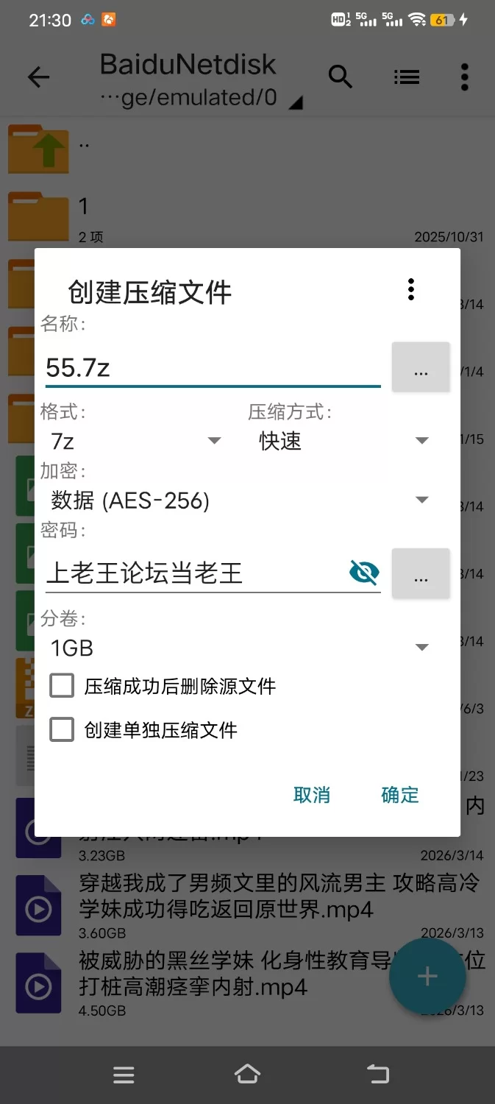Screen dimensions: 495x1104
Task: Open the dialog's three-dot options menu
Action: click(x=411, y=289)
